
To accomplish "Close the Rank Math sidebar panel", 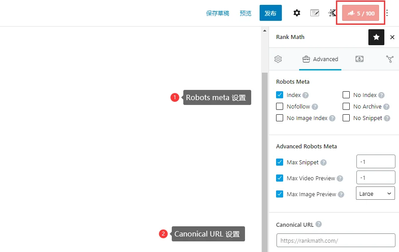I will click(x=392, y=37).
